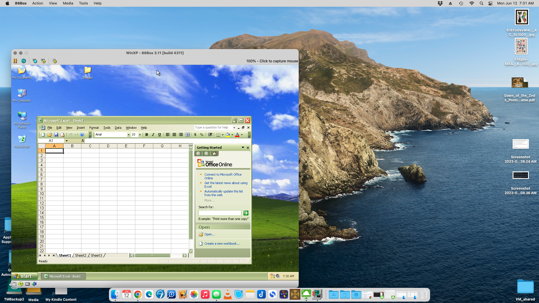Apply the yellow Fill Color swatch

coord(228,135)
